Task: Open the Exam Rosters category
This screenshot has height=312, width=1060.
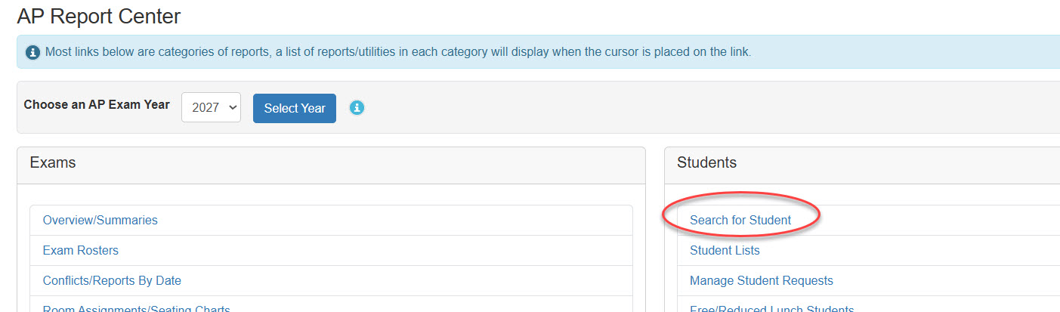Action: click(x=81, y=250)
